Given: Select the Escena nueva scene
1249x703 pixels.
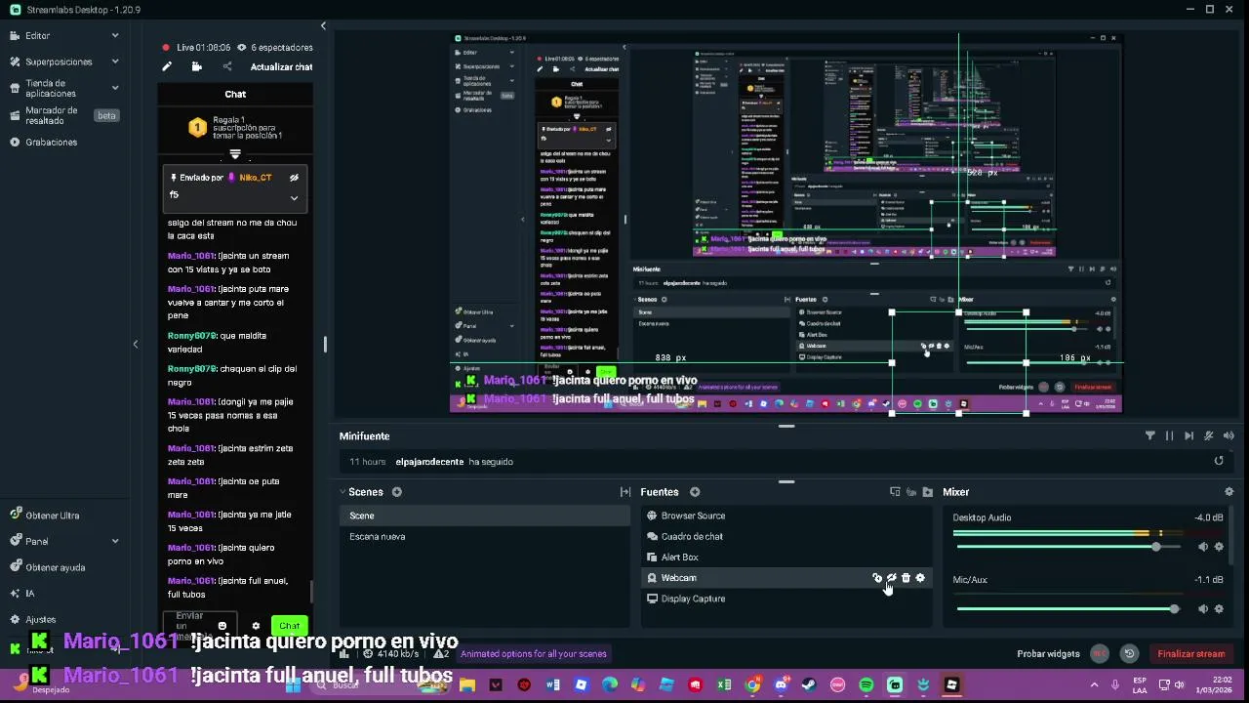Looking at the screenshot, I should coord(484,536).
